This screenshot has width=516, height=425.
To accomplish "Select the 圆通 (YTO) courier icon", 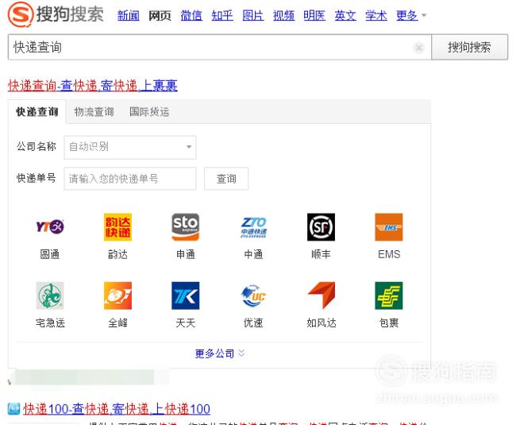I will [50, 227].
